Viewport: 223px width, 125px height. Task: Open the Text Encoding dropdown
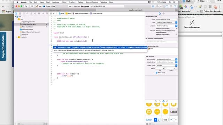pyautogui.click(x=167, y=59)
